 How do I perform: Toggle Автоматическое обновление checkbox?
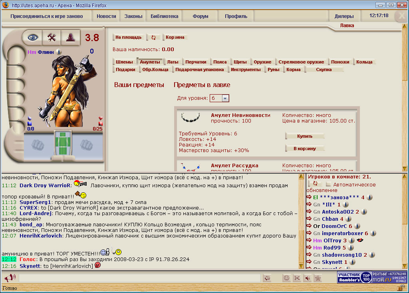coord(329,184)
